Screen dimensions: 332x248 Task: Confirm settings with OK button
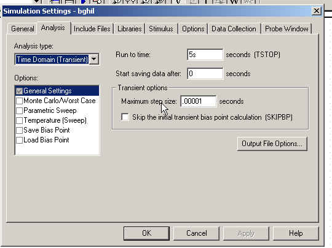click(x=146, y=233)
